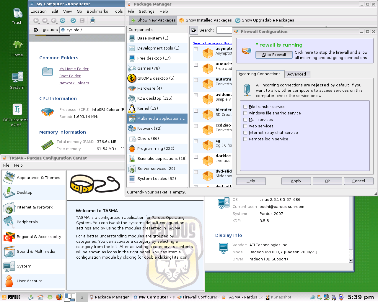The height and width of the screenshot is (302, 378).
Task: Click Konqueror print icon
Action: 93,20
